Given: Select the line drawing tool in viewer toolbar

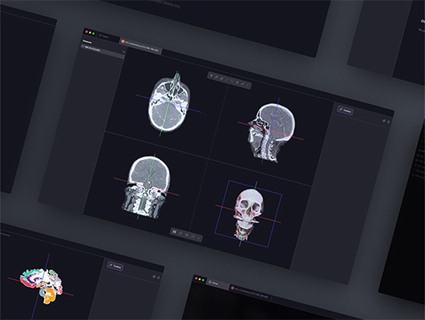Looking at the screenshot, I should pyautogui.click(x=227, y=80).
